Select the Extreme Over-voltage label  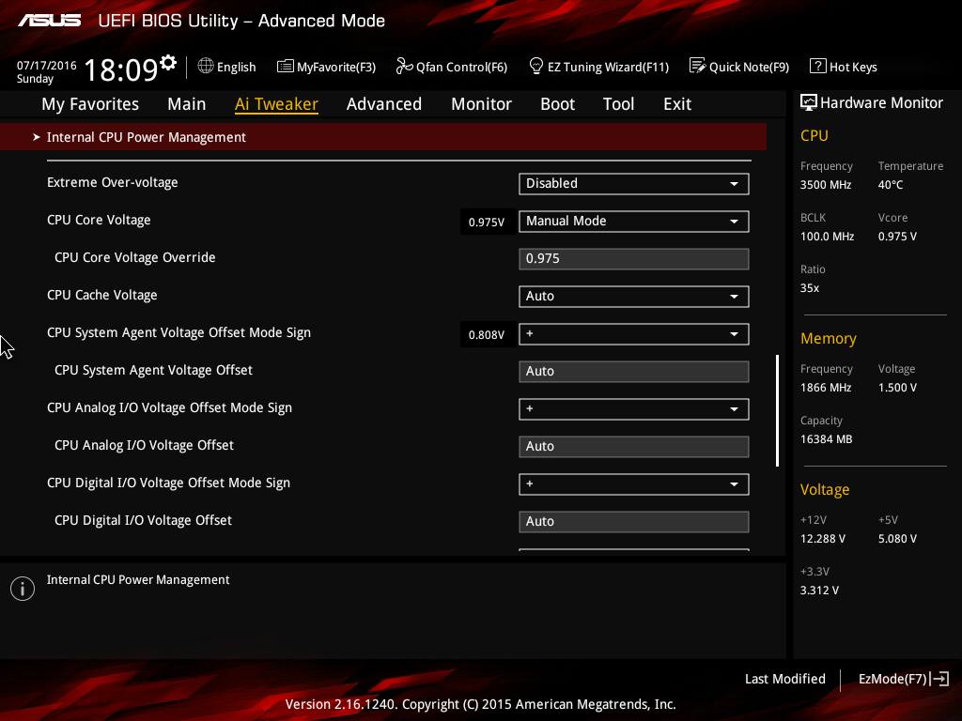click(x=113, y=182)
